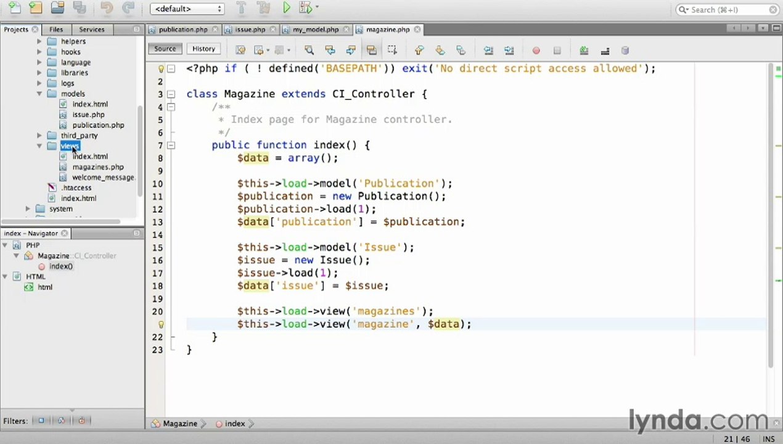Screen dimensions: 783x444
Task: Expand the helpers folder
Action: [39, 41]
